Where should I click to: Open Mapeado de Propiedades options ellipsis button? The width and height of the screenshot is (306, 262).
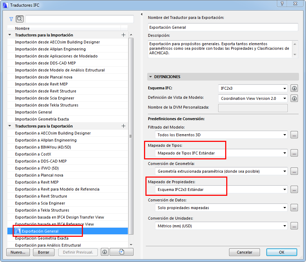[x=294, y=189]
